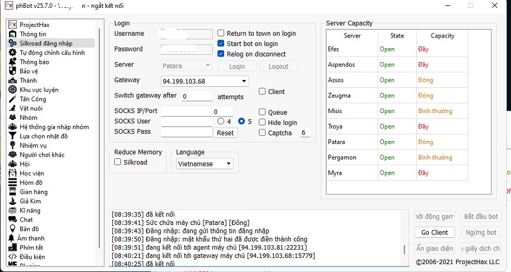This screenshot has height=272, width=511.
Task: Click the key icon for Silkroad đăng nhập
Action: pyautogui.click(x=12, y=43)
